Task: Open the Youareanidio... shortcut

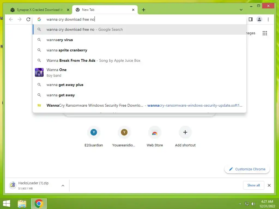Action: pyautogui.click(x=124, y=137)
